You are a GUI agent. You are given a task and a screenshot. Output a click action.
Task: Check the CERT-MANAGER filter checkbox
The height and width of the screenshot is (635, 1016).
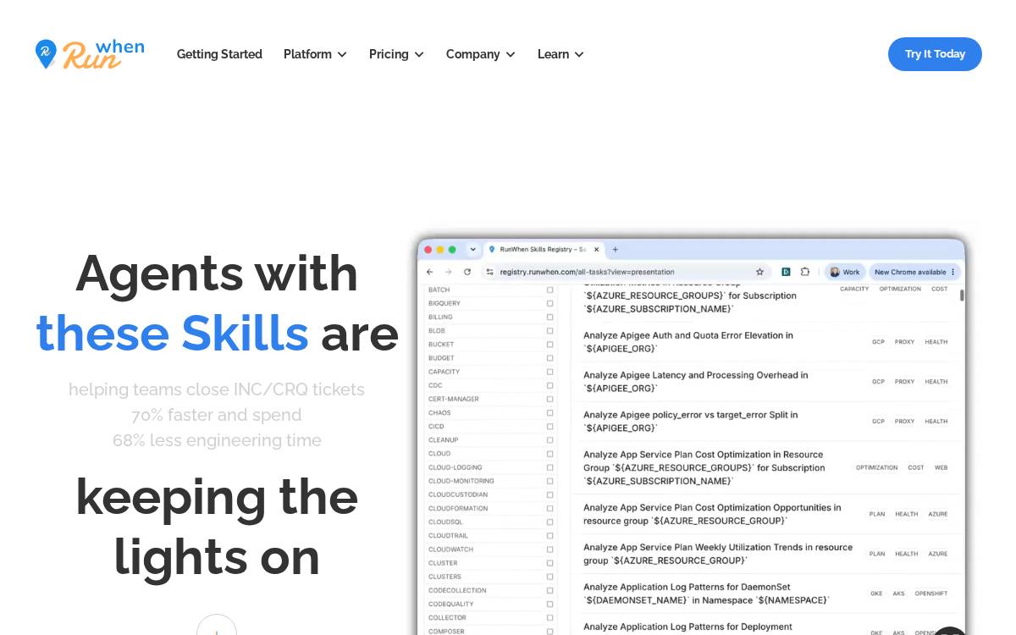pos(549,399)
